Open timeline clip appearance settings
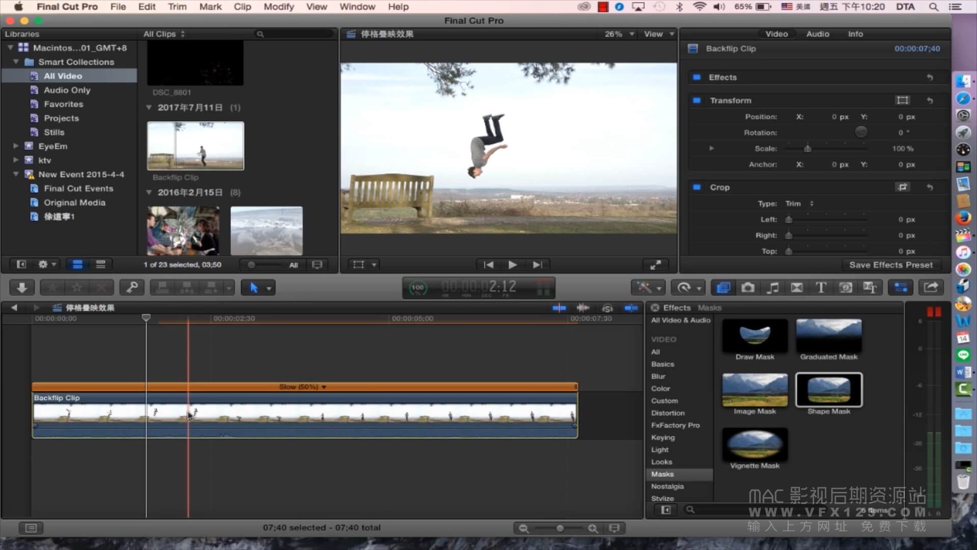Viewport: 977px width, 550px height. point(614,528)
